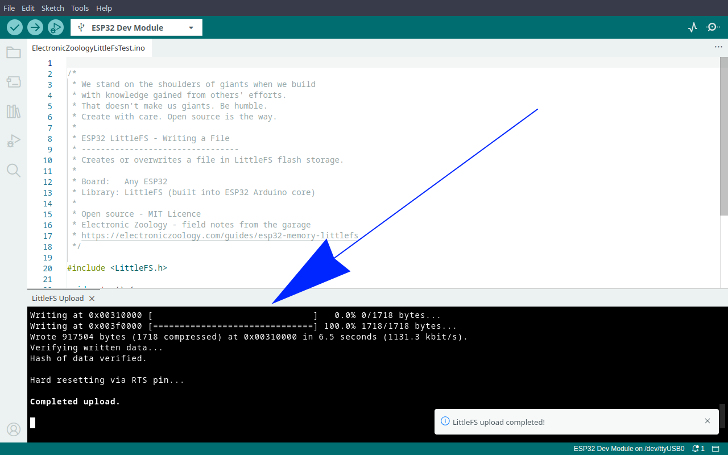Click the 'Writing at 0x003f0000' progress line
This screenshot has height=455, width=728.
point(243,326)
